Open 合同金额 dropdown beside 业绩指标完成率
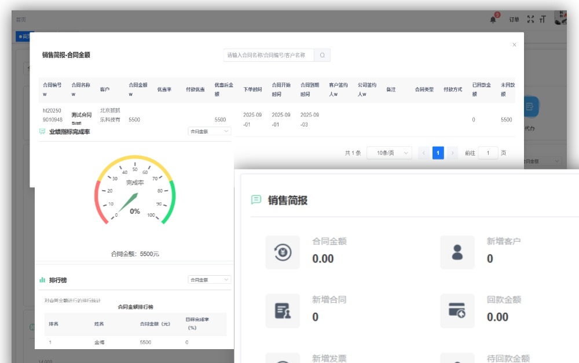 (209, 131)
